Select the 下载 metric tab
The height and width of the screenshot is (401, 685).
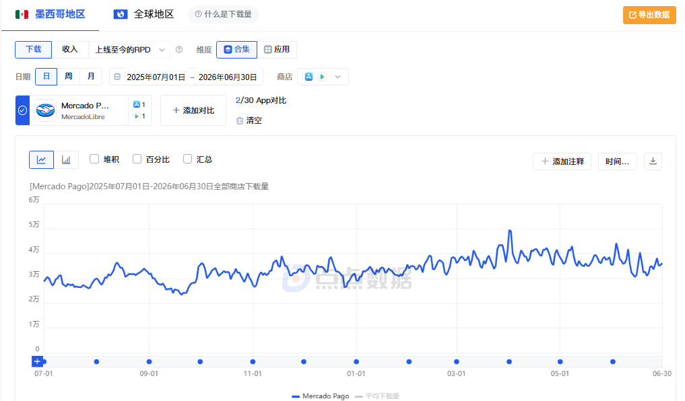tap(33, 49)
